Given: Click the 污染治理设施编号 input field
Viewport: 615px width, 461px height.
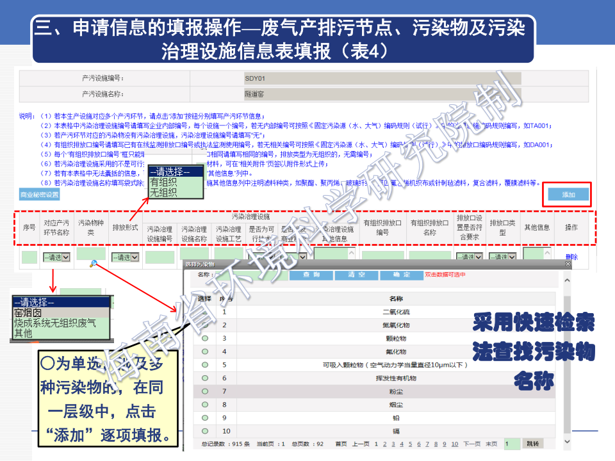Looking at the screenshot, I should (160, 257).
